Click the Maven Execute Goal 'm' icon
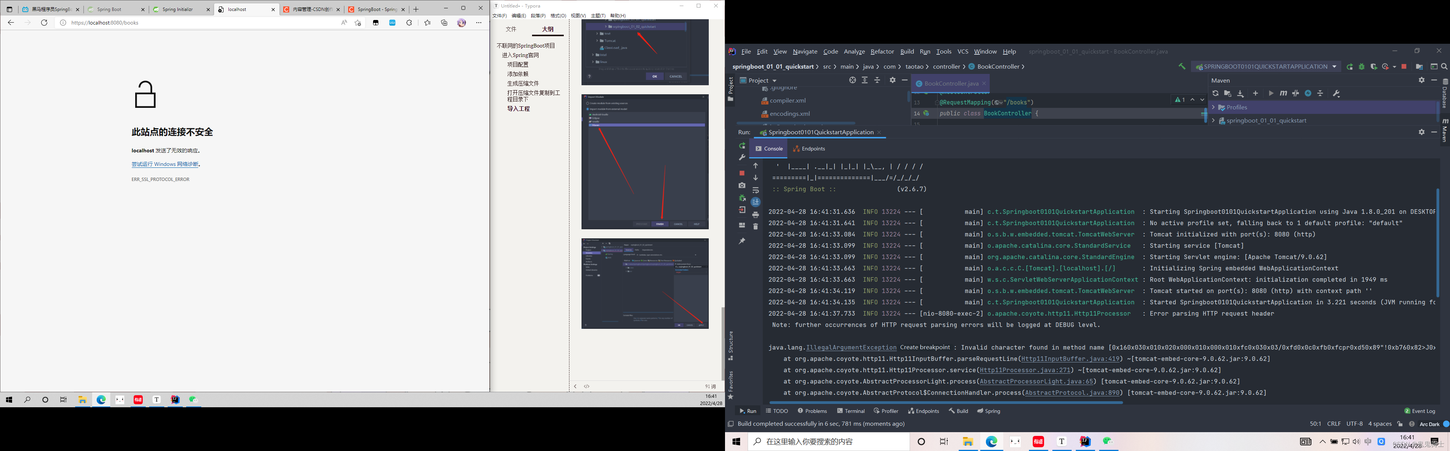1450x451 pixels. click(1283, 94)
